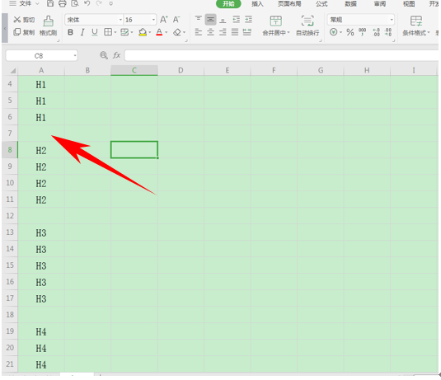The height and width of the screenshot is (380, 441).
Task: Click the insert function fx icon
Action: [x=117, y=55]
